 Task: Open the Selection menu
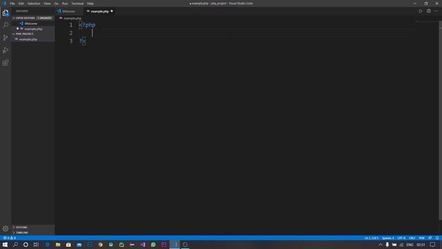34,3
